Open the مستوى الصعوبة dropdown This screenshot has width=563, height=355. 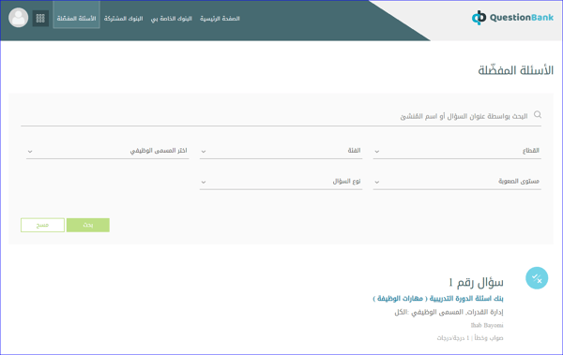coord(457,182)
